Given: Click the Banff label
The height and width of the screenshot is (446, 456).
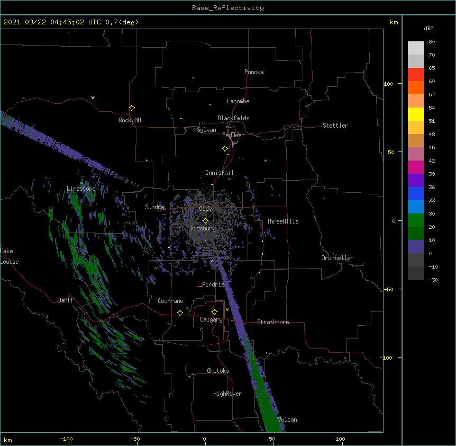Looking at the screenshot, I should [x=66, y=300].
